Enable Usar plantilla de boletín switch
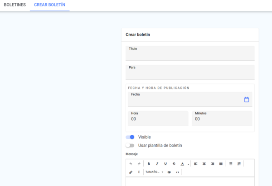272x186 pixels. [x=130, y=146]
